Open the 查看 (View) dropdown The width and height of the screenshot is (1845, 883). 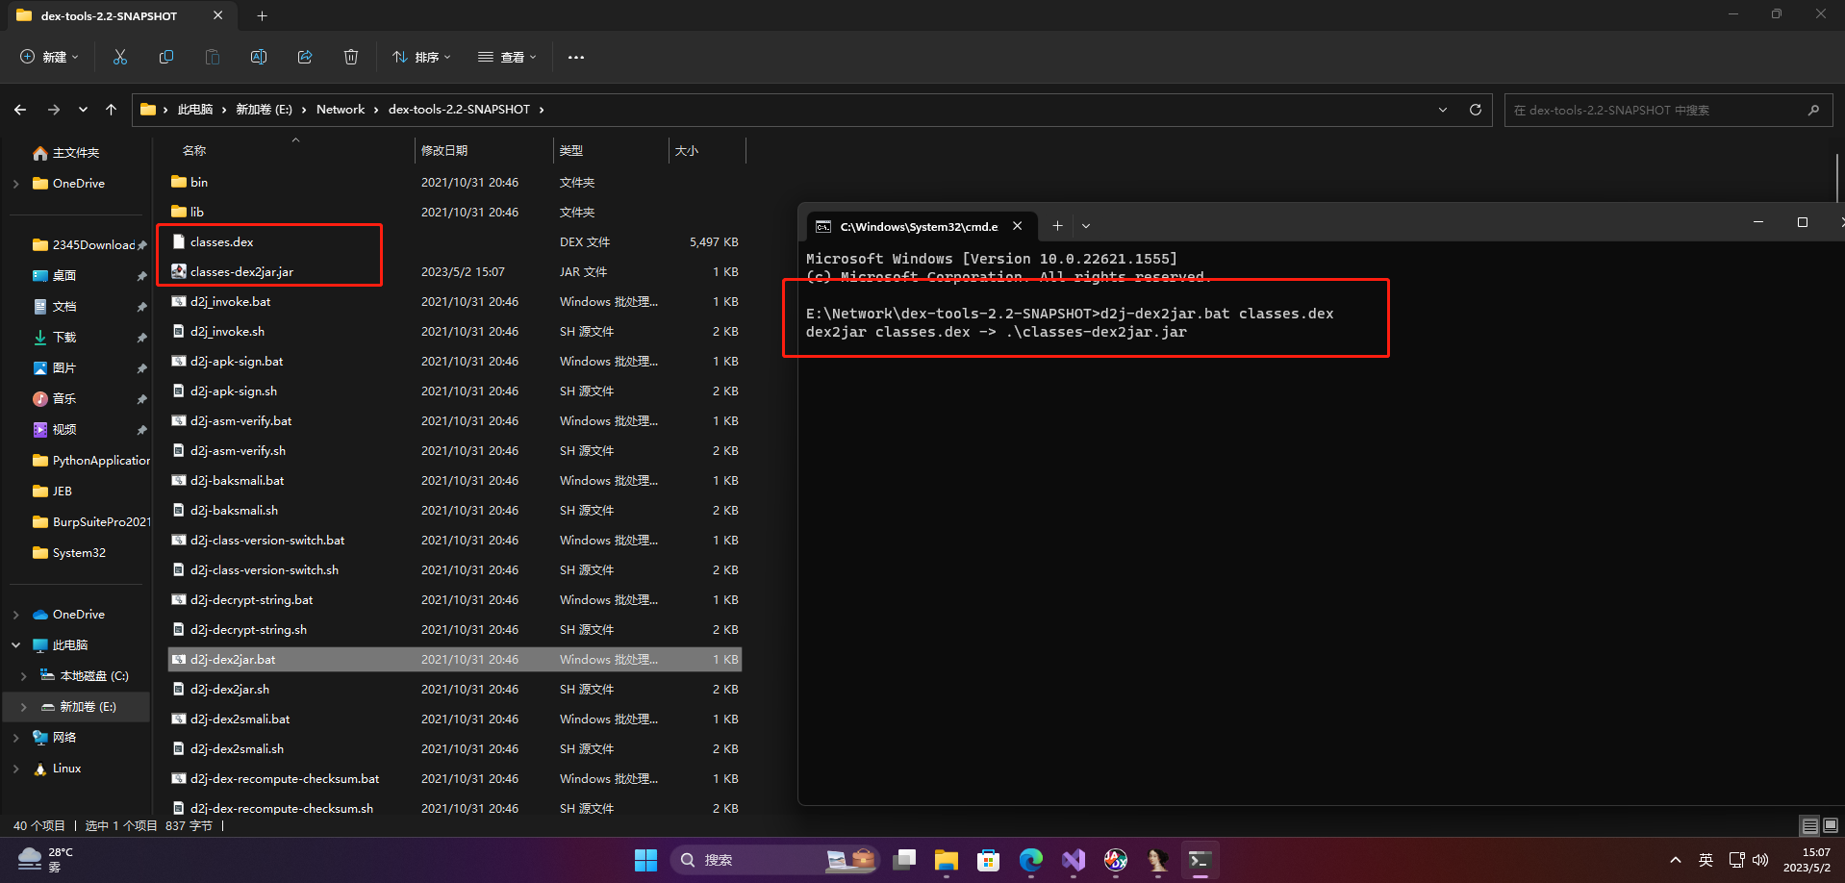(507, 57)
